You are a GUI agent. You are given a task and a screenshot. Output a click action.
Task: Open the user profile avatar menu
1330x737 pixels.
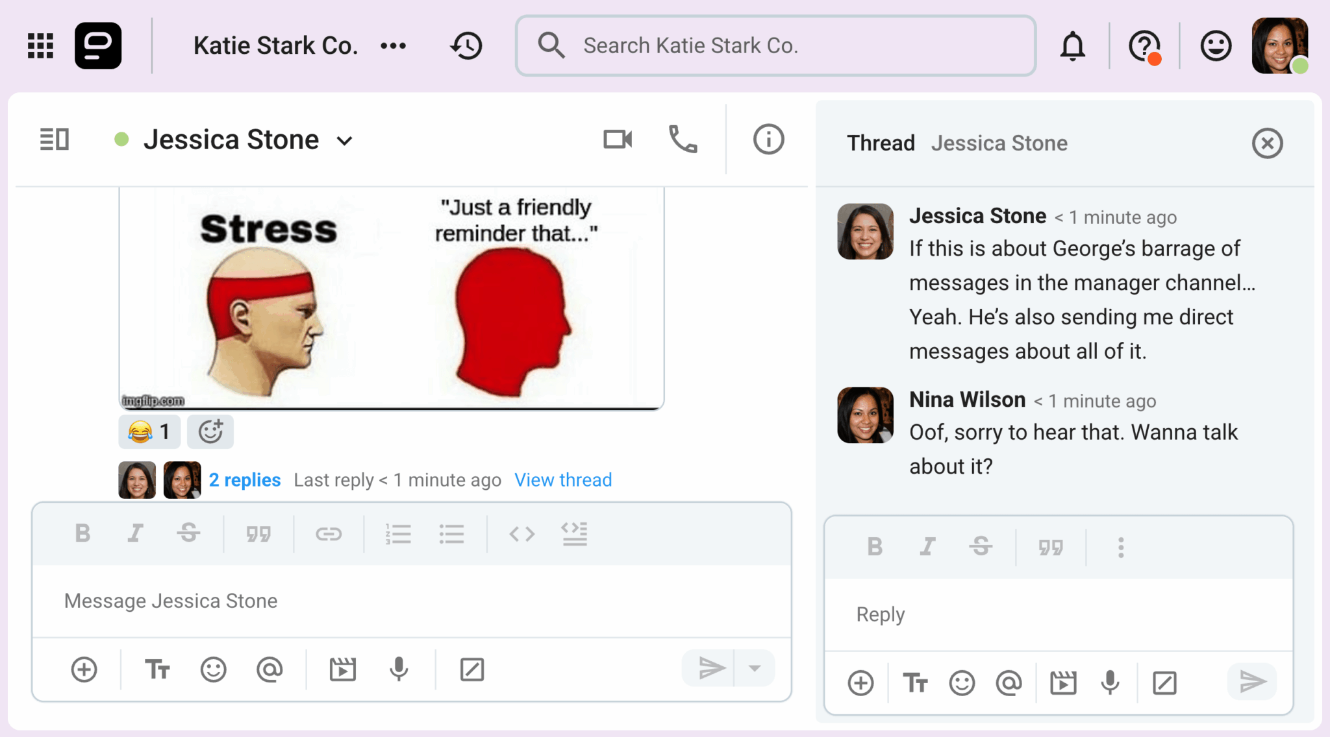coord(1280,45)
